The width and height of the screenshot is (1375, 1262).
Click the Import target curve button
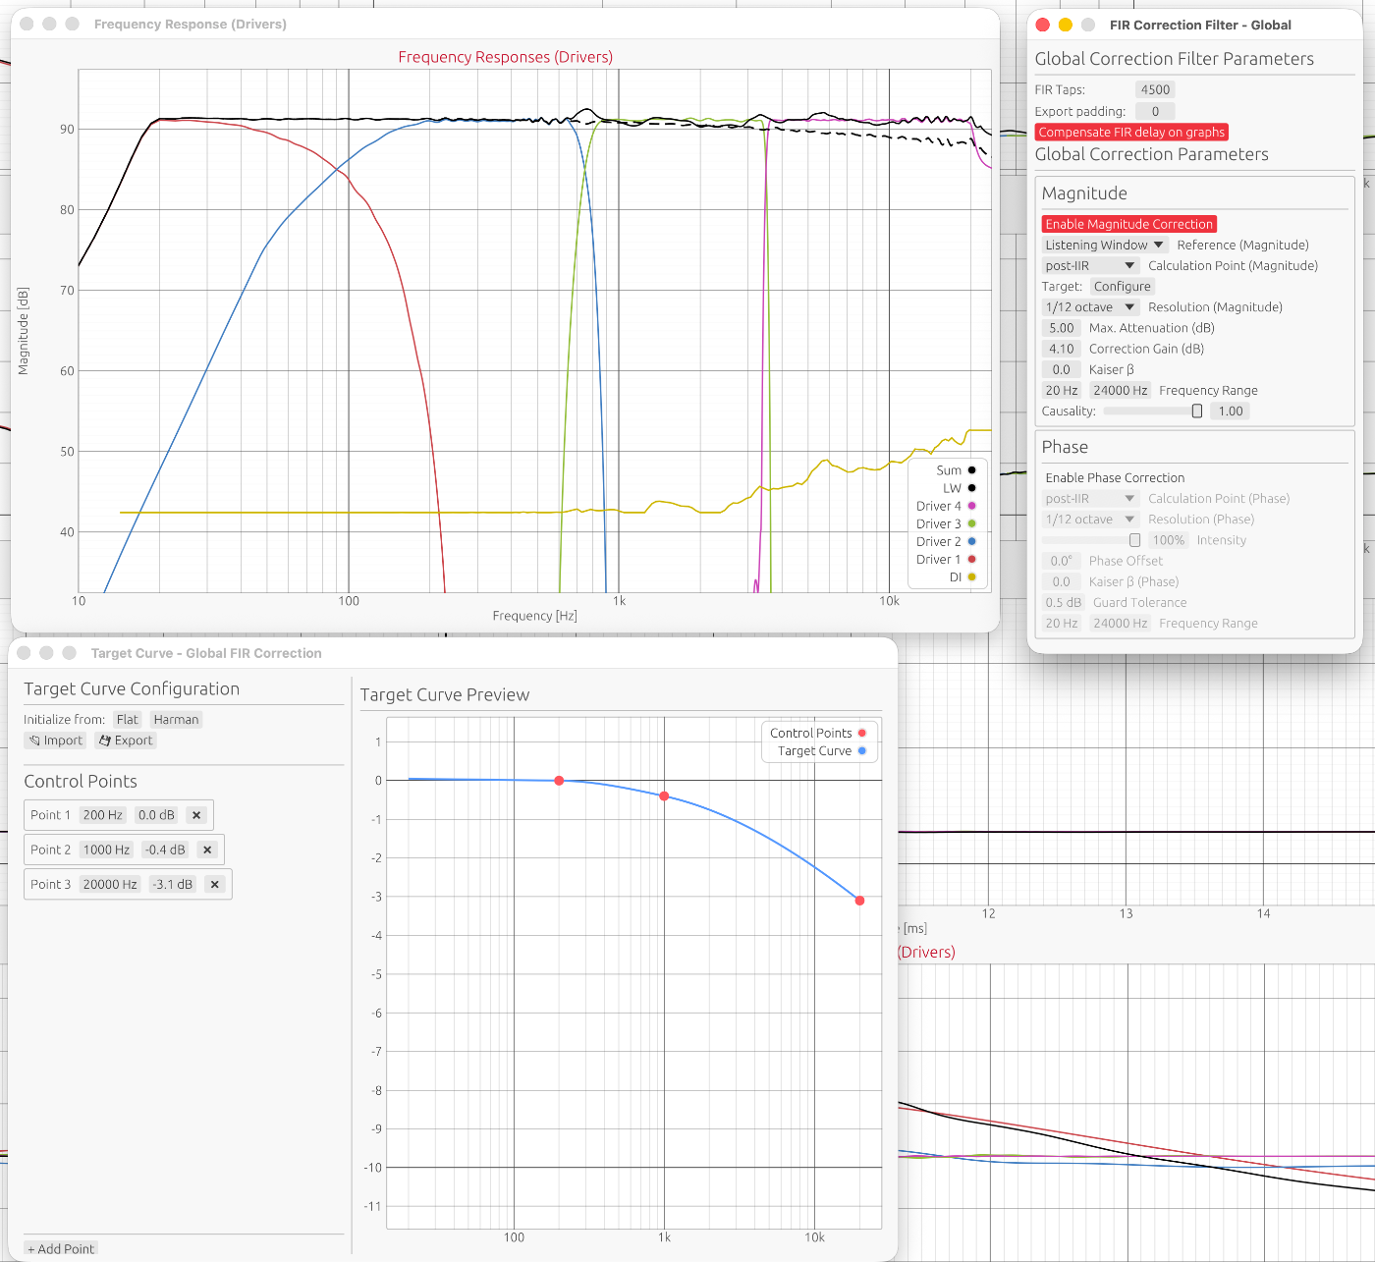point(55,741)
